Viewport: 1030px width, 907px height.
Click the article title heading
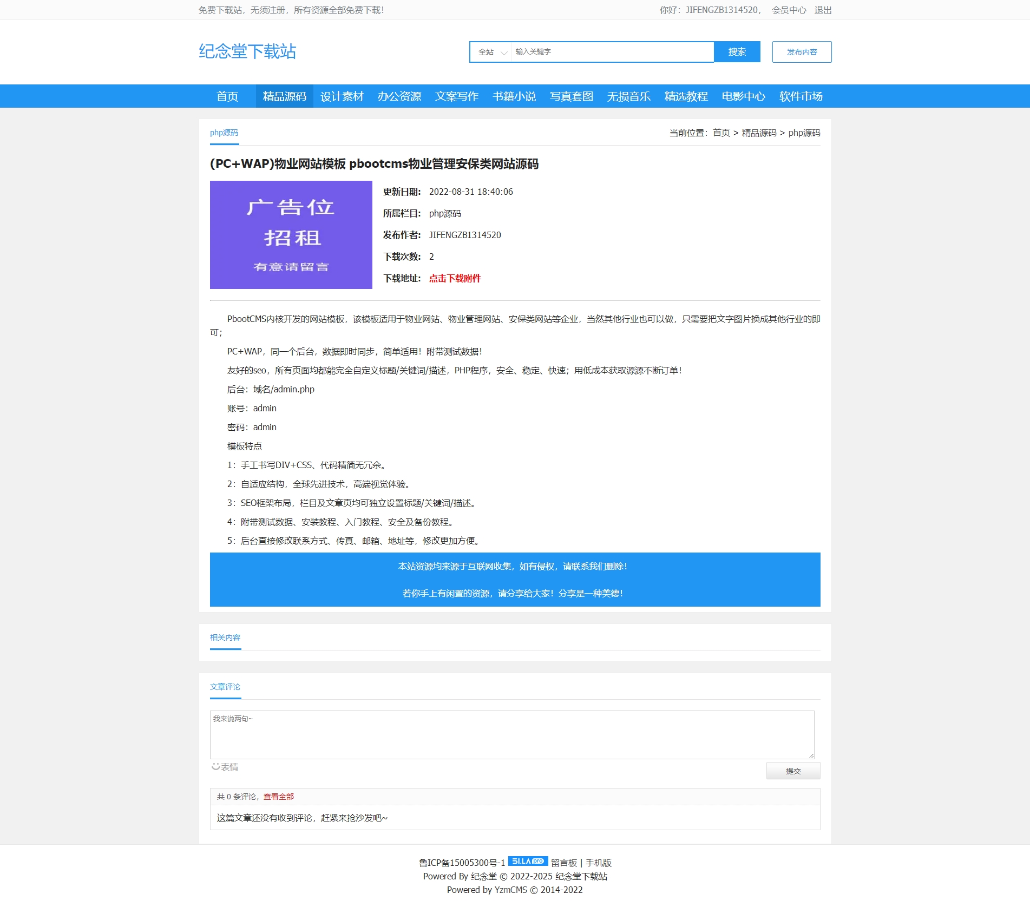pos(374,163)
